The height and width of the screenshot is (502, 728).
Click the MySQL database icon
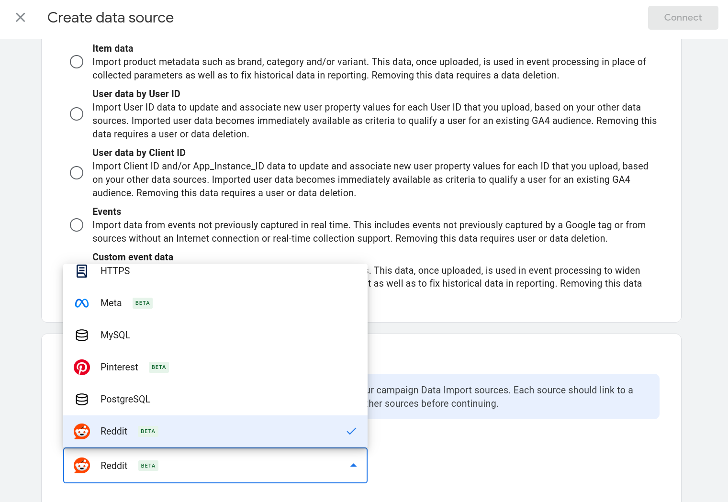(82, 335)
